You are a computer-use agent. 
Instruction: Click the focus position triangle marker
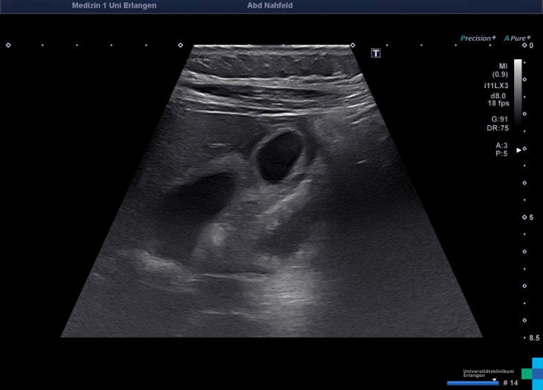click(x=519, y=150)
